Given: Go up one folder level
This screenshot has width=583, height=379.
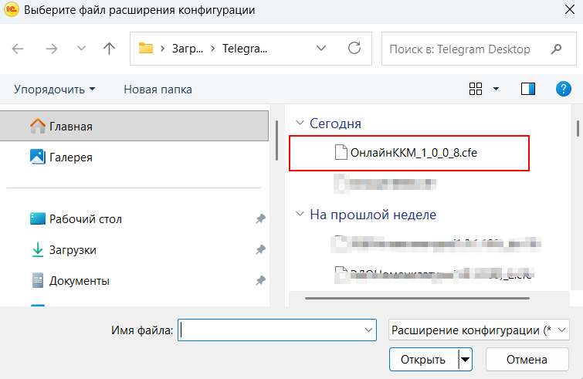Looking at the screenshot, I should [x=109, y=49].
